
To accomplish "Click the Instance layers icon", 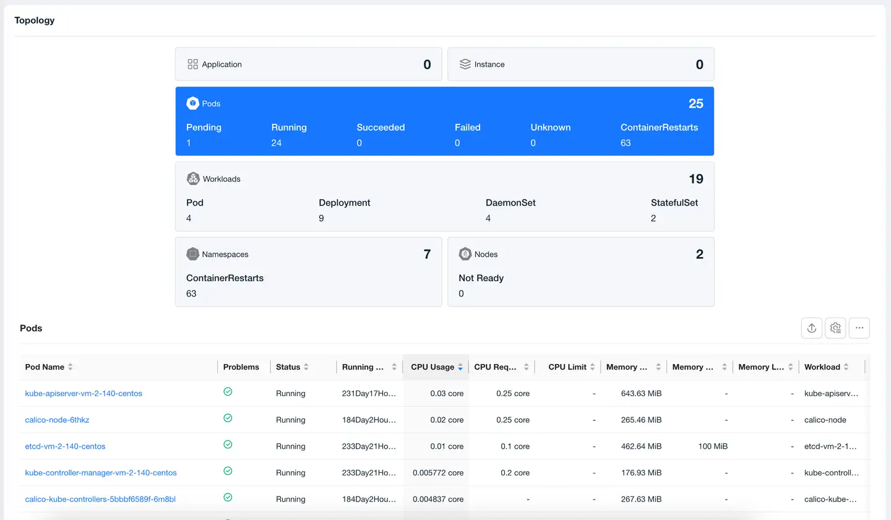I will (x=465, y=64).
